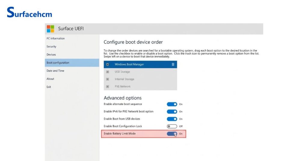Toggle the USB Storage checkbox
Image resolution: width=308 pixels, height=161 pixels.
[x=107, y=72]
